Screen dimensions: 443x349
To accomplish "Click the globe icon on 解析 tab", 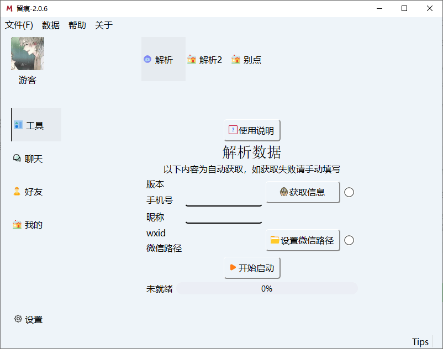I will (147, 59).
